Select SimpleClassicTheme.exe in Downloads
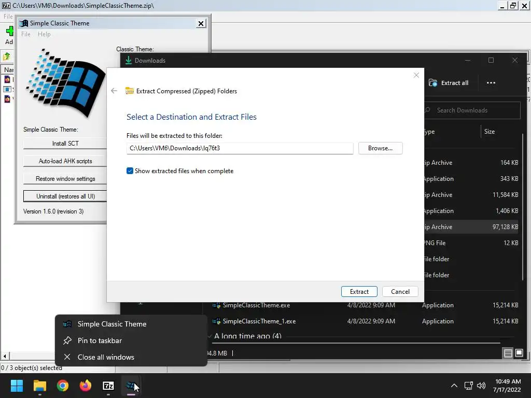This screenshot has height=398, width=531. pyautogui.click(x=256, y=305)
